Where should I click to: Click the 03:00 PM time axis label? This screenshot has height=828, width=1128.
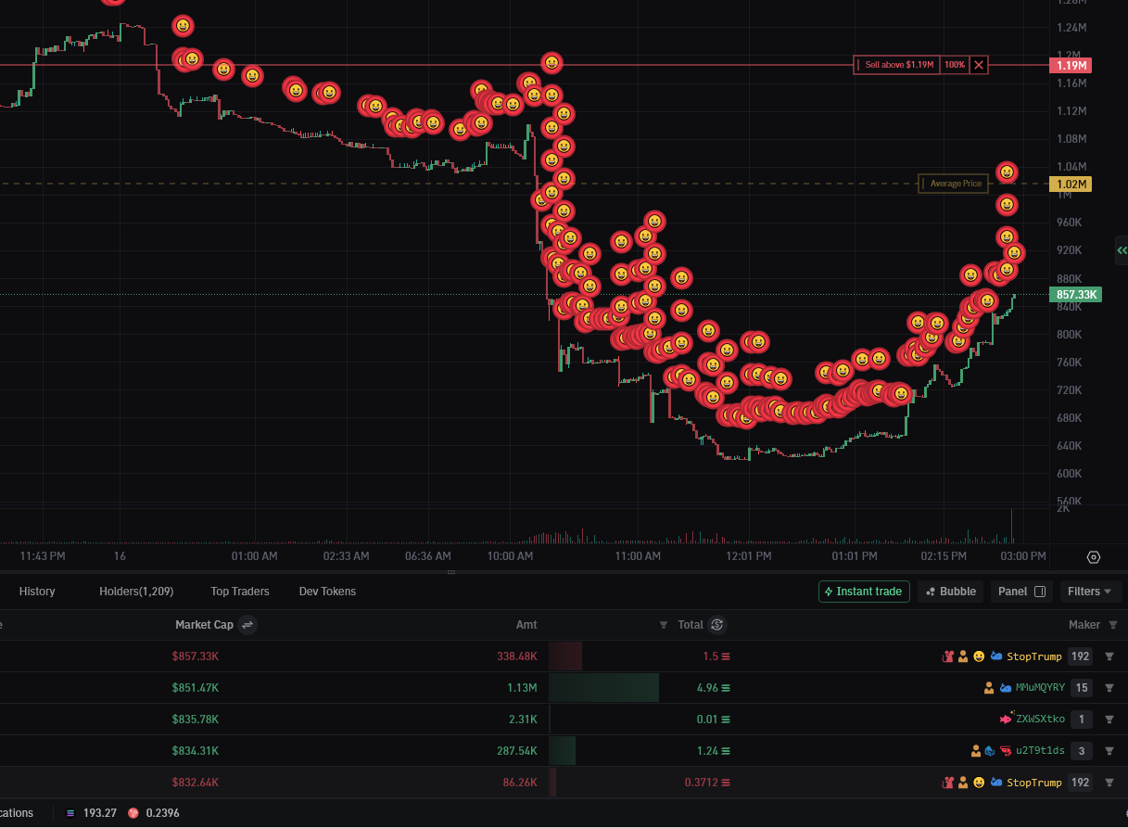pos(1022,556)
